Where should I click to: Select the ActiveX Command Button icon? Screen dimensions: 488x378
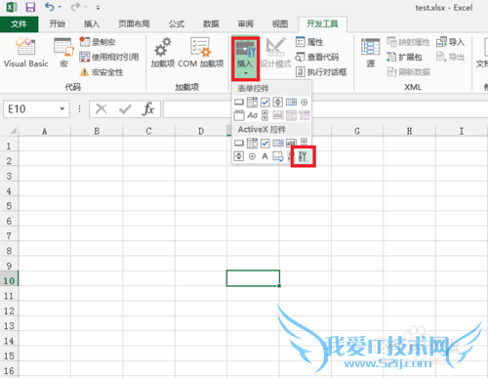coord(239,143)
